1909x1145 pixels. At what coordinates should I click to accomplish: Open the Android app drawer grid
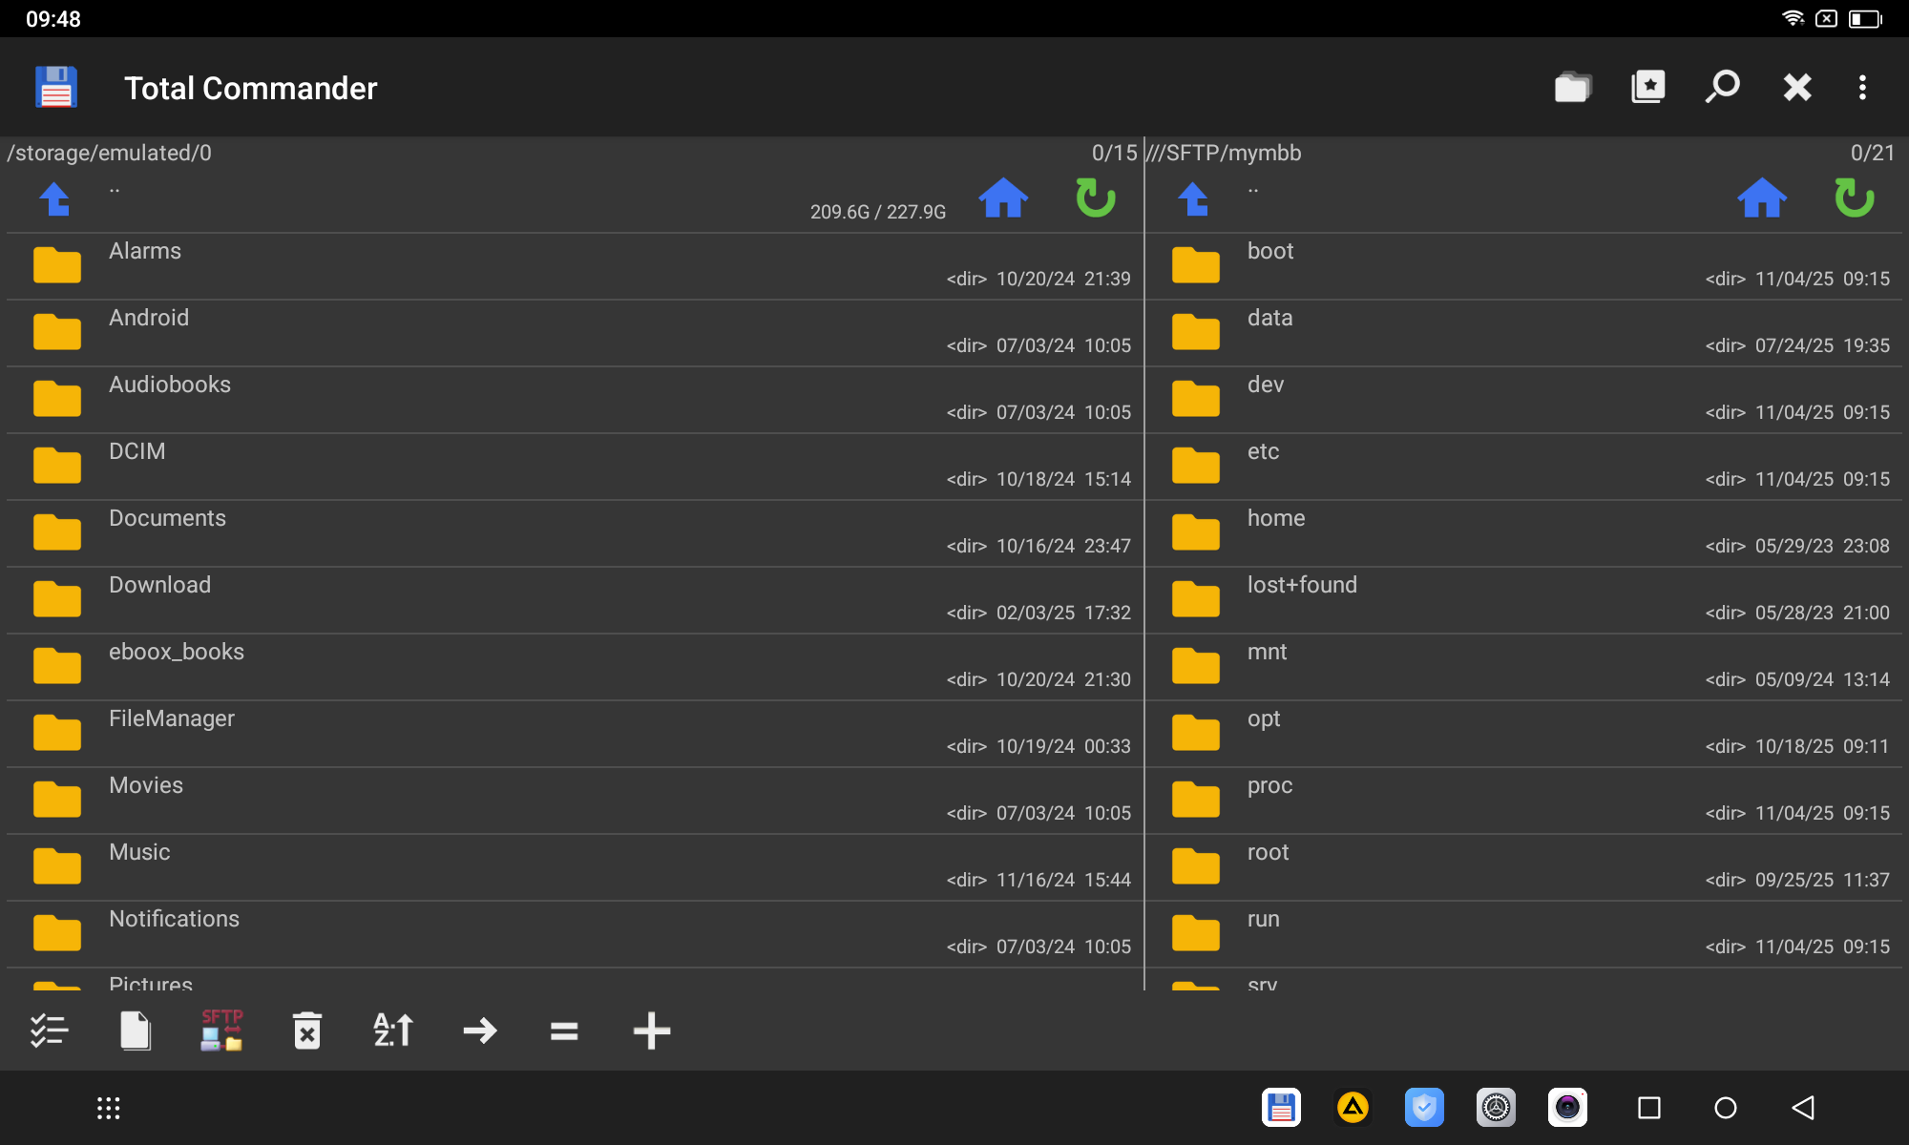coord(109,1108)
